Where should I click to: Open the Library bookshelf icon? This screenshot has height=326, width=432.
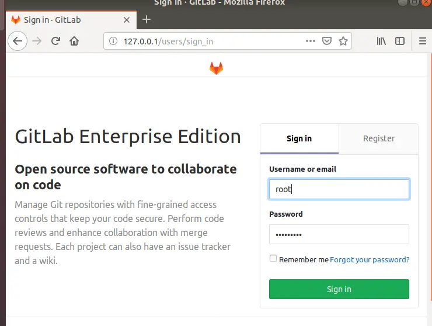pos(381,41)
